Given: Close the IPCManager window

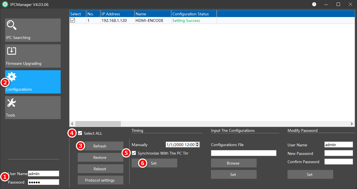Looking at the screenshot, I should pyautogui.click(x=350, y=4).
